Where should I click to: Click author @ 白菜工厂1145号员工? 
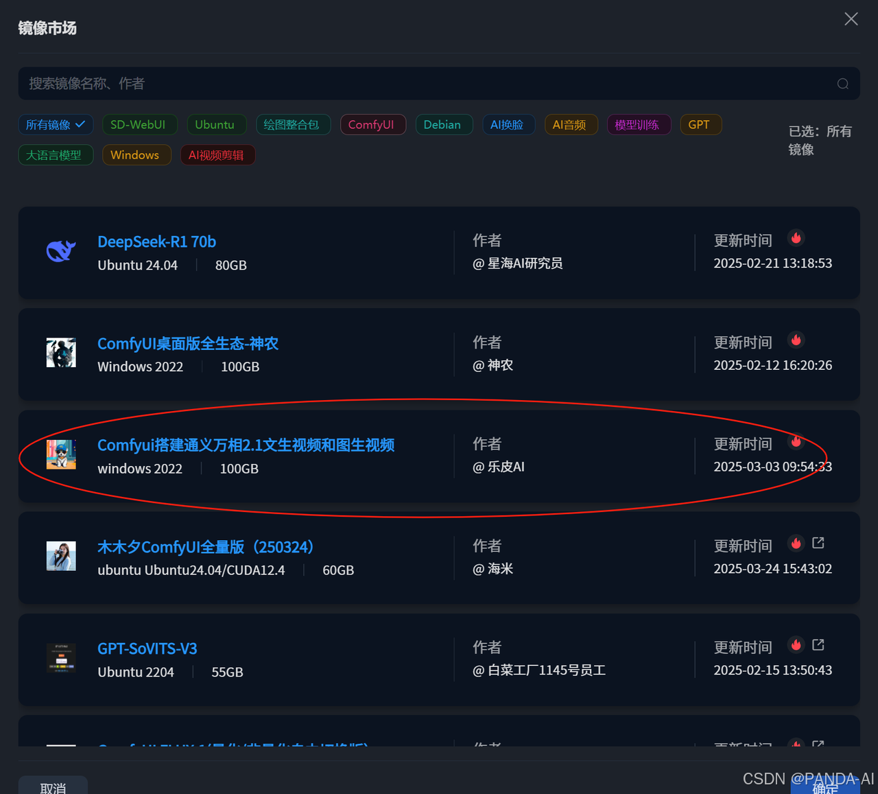[x=539, y=670]
